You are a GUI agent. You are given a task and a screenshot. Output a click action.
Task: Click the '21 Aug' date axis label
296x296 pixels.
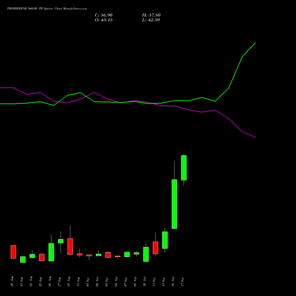(21, 282)
